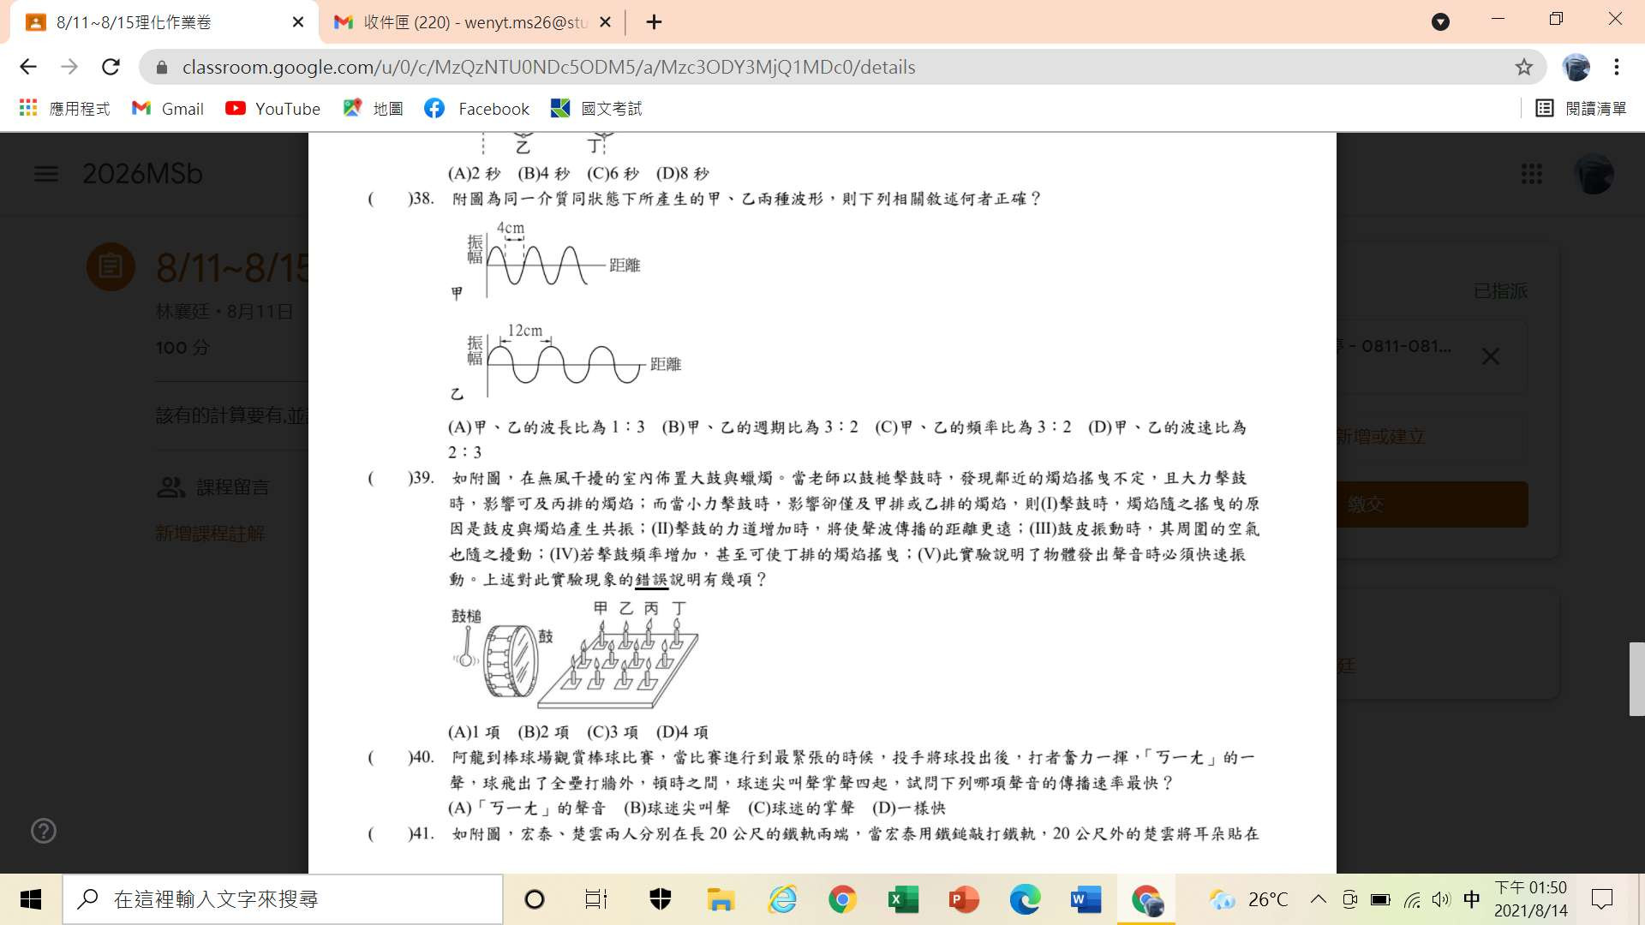This screenshot has width=1645, height=925.
Task: Open the Windows Start menu
Action: (x=31, y=899)
